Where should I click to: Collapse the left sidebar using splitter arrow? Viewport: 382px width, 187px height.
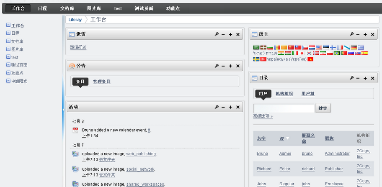[x=63, y=110]
